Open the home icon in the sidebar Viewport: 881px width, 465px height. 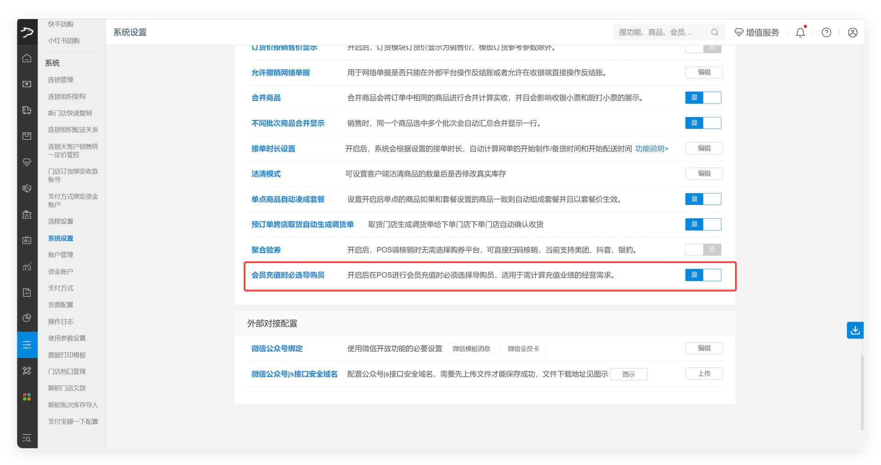pyautogui.click(x=27, y=58)
